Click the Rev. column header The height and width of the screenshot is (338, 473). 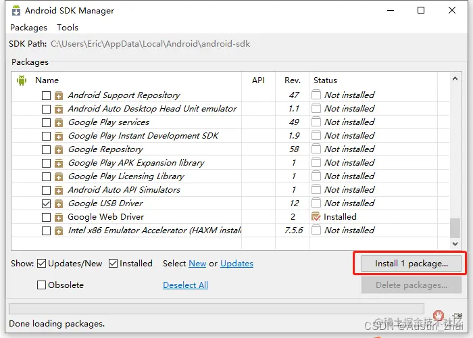tap(293, 80)
